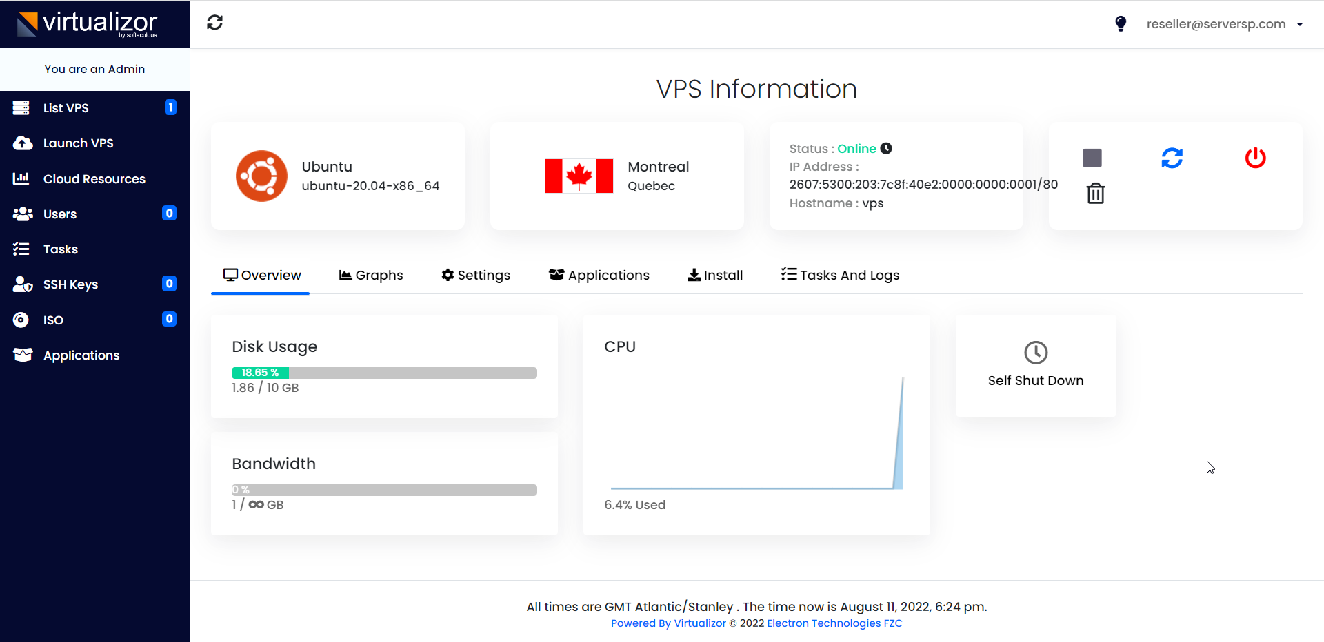Click the List VPS count badge

click(170, 107)
